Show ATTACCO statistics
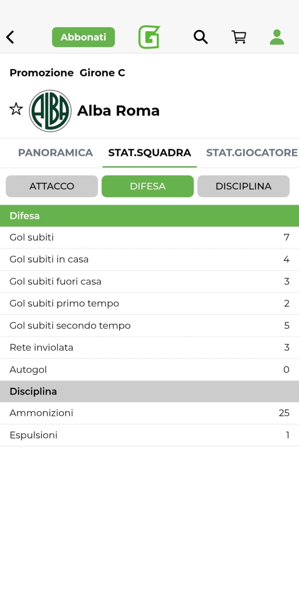Screen dimensions: 299x591 (52, 186)
